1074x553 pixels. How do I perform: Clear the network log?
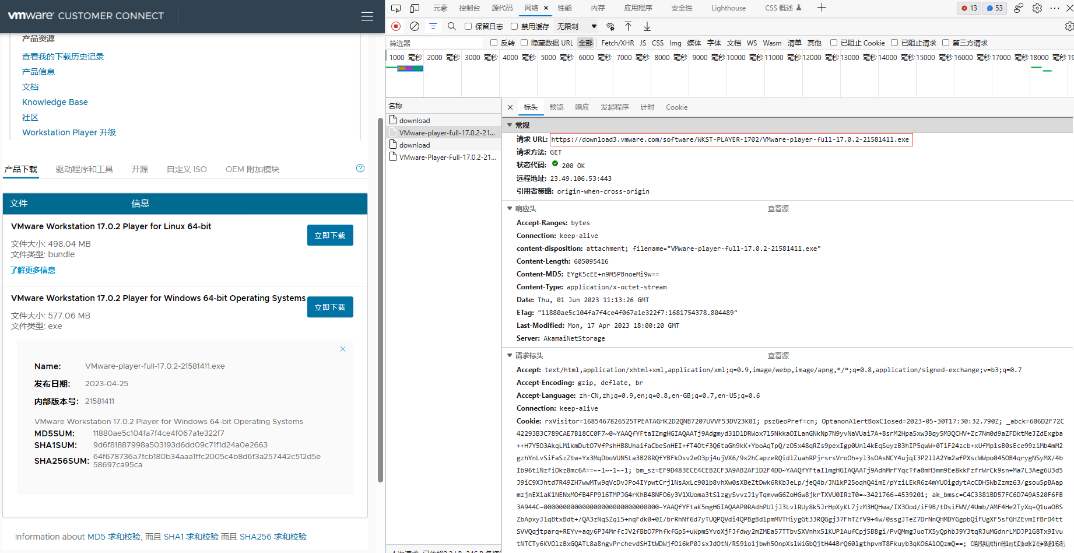tap(415, 26)
